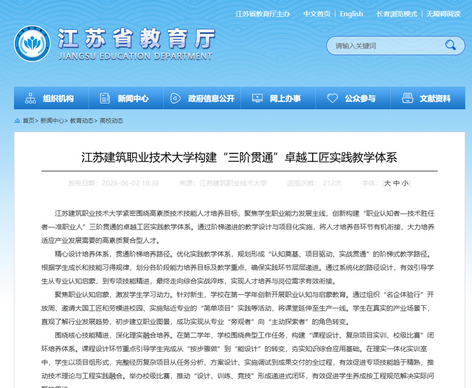Click the 组织机构 org-chart icon

pyautogui.click(x=30, y=98)
